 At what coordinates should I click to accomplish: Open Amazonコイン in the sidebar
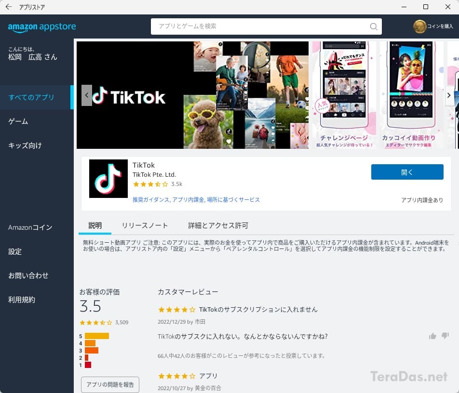click(x=37, y=227)
